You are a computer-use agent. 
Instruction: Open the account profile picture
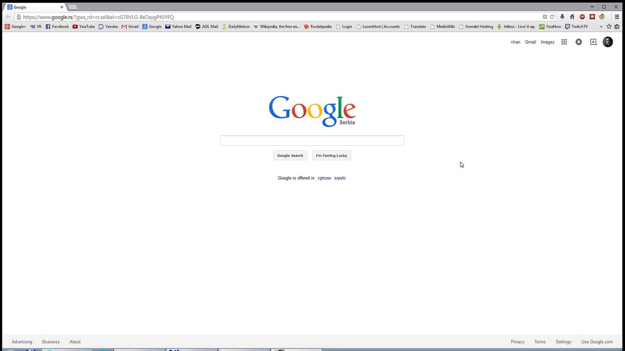pyautogui.click(x=608, y=42)
